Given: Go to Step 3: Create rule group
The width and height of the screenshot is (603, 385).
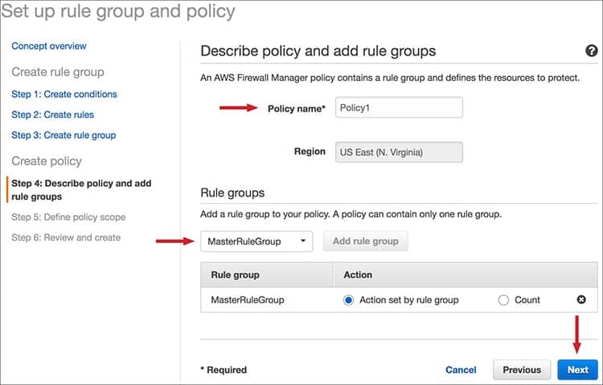Looking at the screenshot, I should coord(64,136).
